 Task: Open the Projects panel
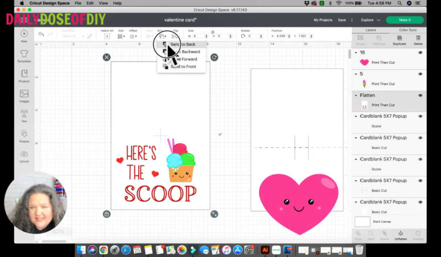point(24,73)
